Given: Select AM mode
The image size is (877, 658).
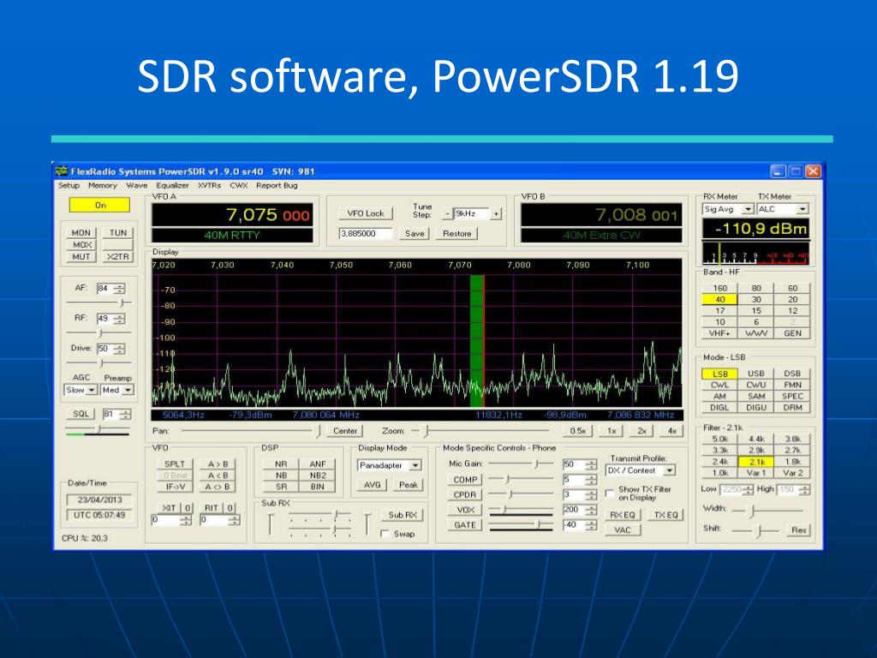Looking at the screenshot, I should coord(719,396).
